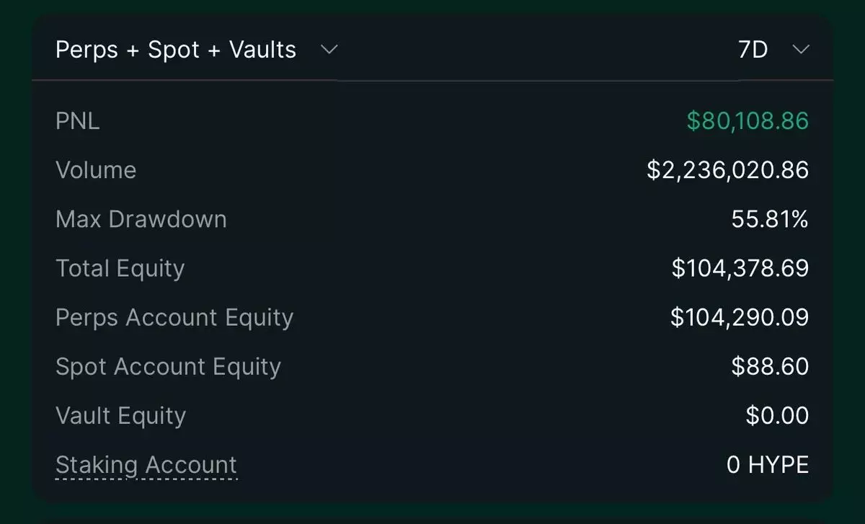Click the Vault Equity label
The width and height of the screenshot is (865, 524).
click(120, 415)
